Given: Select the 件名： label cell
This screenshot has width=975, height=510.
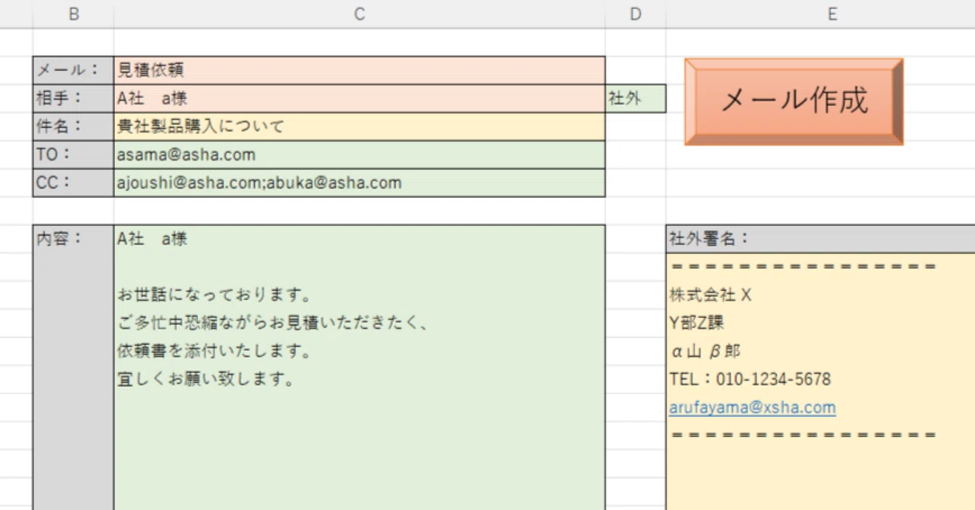Looking at the screenshot, I should click(74, 126).
